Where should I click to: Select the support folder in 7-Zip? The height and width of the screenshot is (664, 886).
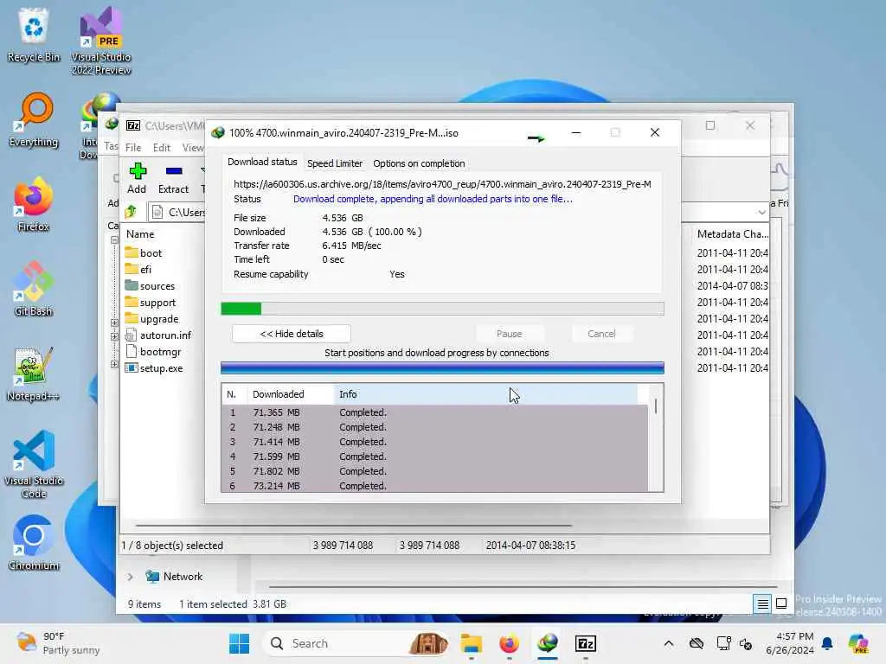coord(157,302)
